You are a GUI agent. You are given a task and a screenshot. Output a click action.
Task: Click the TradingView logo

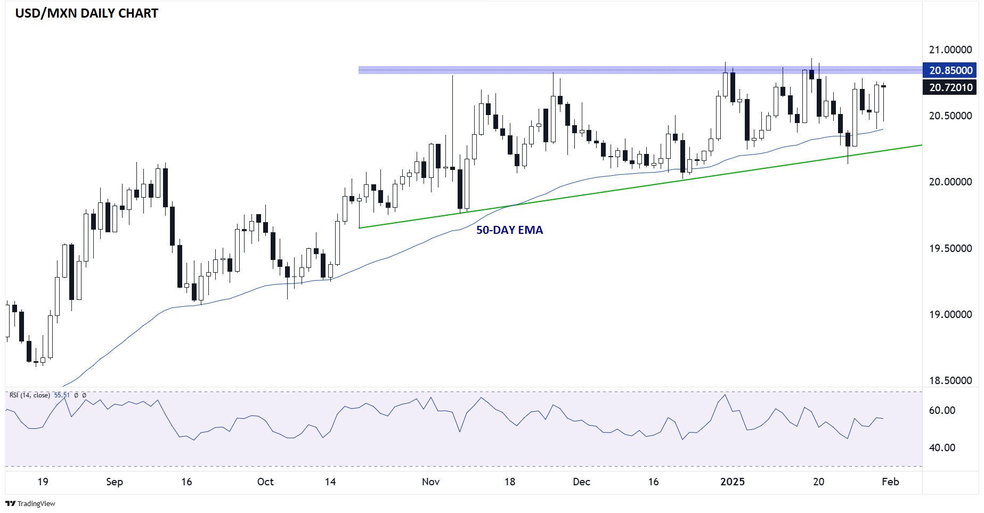(x=30, y=503)
